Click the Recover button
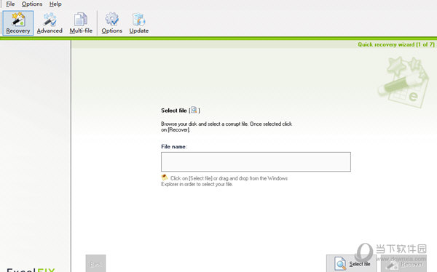The image size is (437, 272). click(x=403, y=263)
